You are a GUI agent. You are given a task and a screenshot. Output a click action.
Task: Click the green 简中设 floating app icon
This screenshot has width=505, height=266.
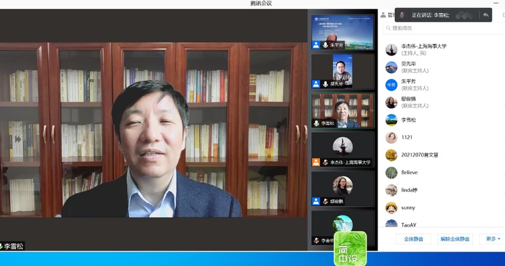tap(350, 248)
